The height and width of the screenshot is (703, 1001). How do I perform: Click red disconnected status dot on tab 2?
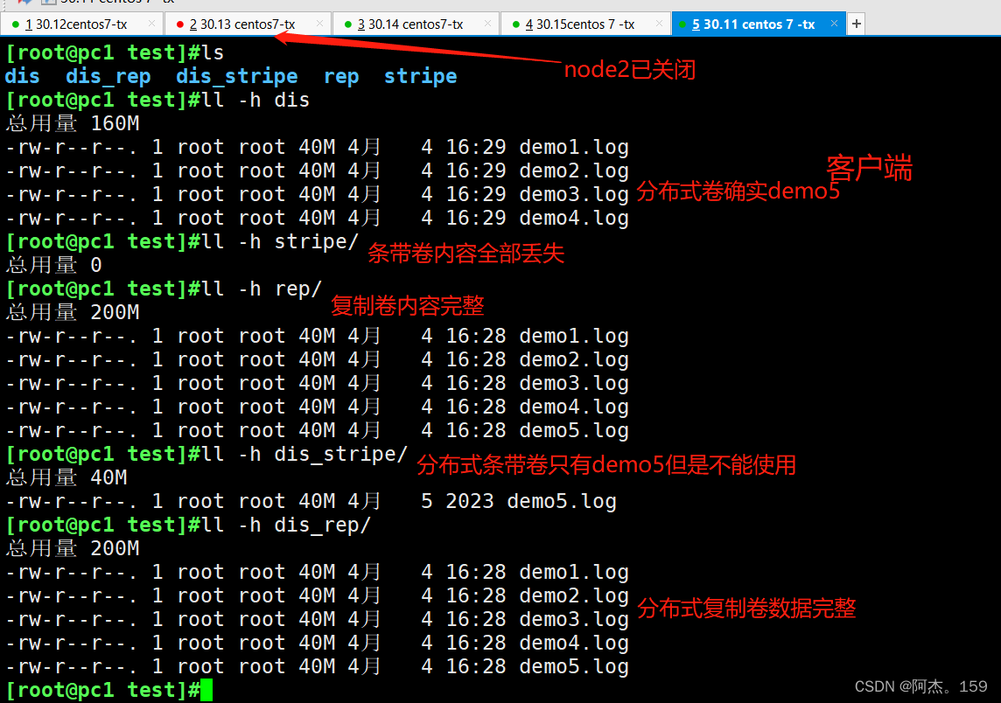180,24
